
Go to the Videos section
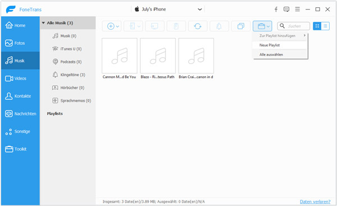(x=20, y=79)
